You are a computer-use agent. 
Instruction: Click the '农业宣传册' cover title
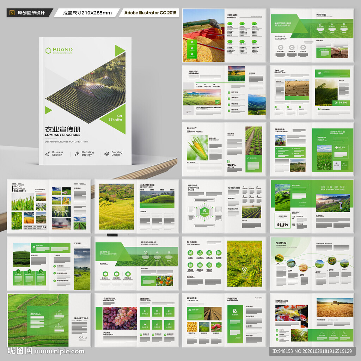(x=63, y=129)
